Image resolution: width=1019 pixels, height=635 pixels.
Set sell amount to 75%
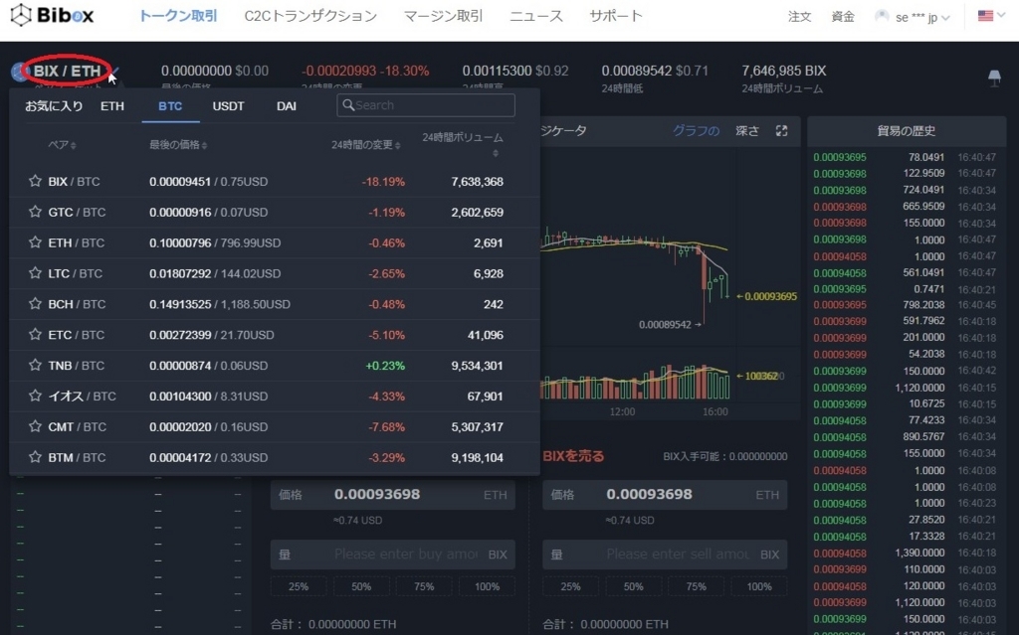pos(696,586)
